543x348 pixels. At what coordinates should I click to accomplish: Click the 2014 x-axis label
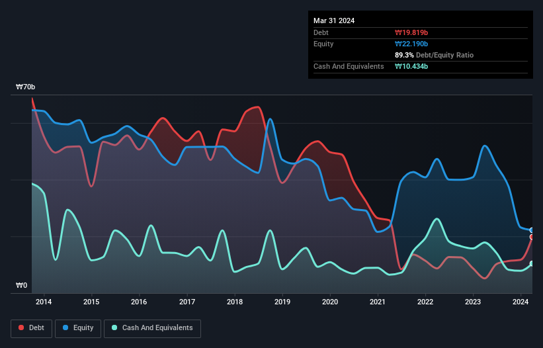point(44,302)
